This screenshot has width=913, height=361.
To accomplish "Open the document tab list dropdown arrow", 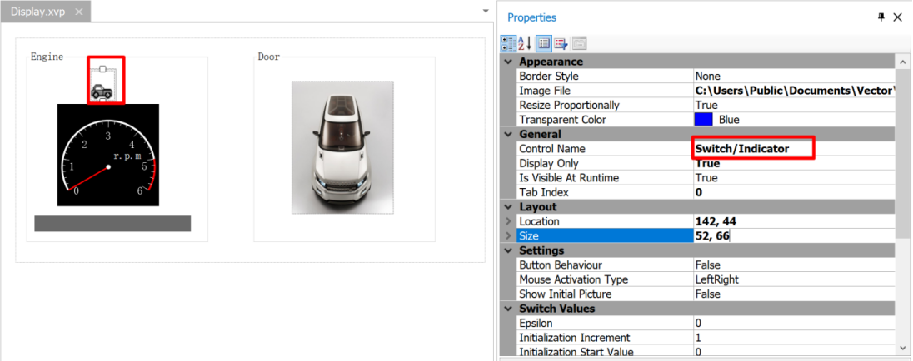I will (x=486, y=11).
